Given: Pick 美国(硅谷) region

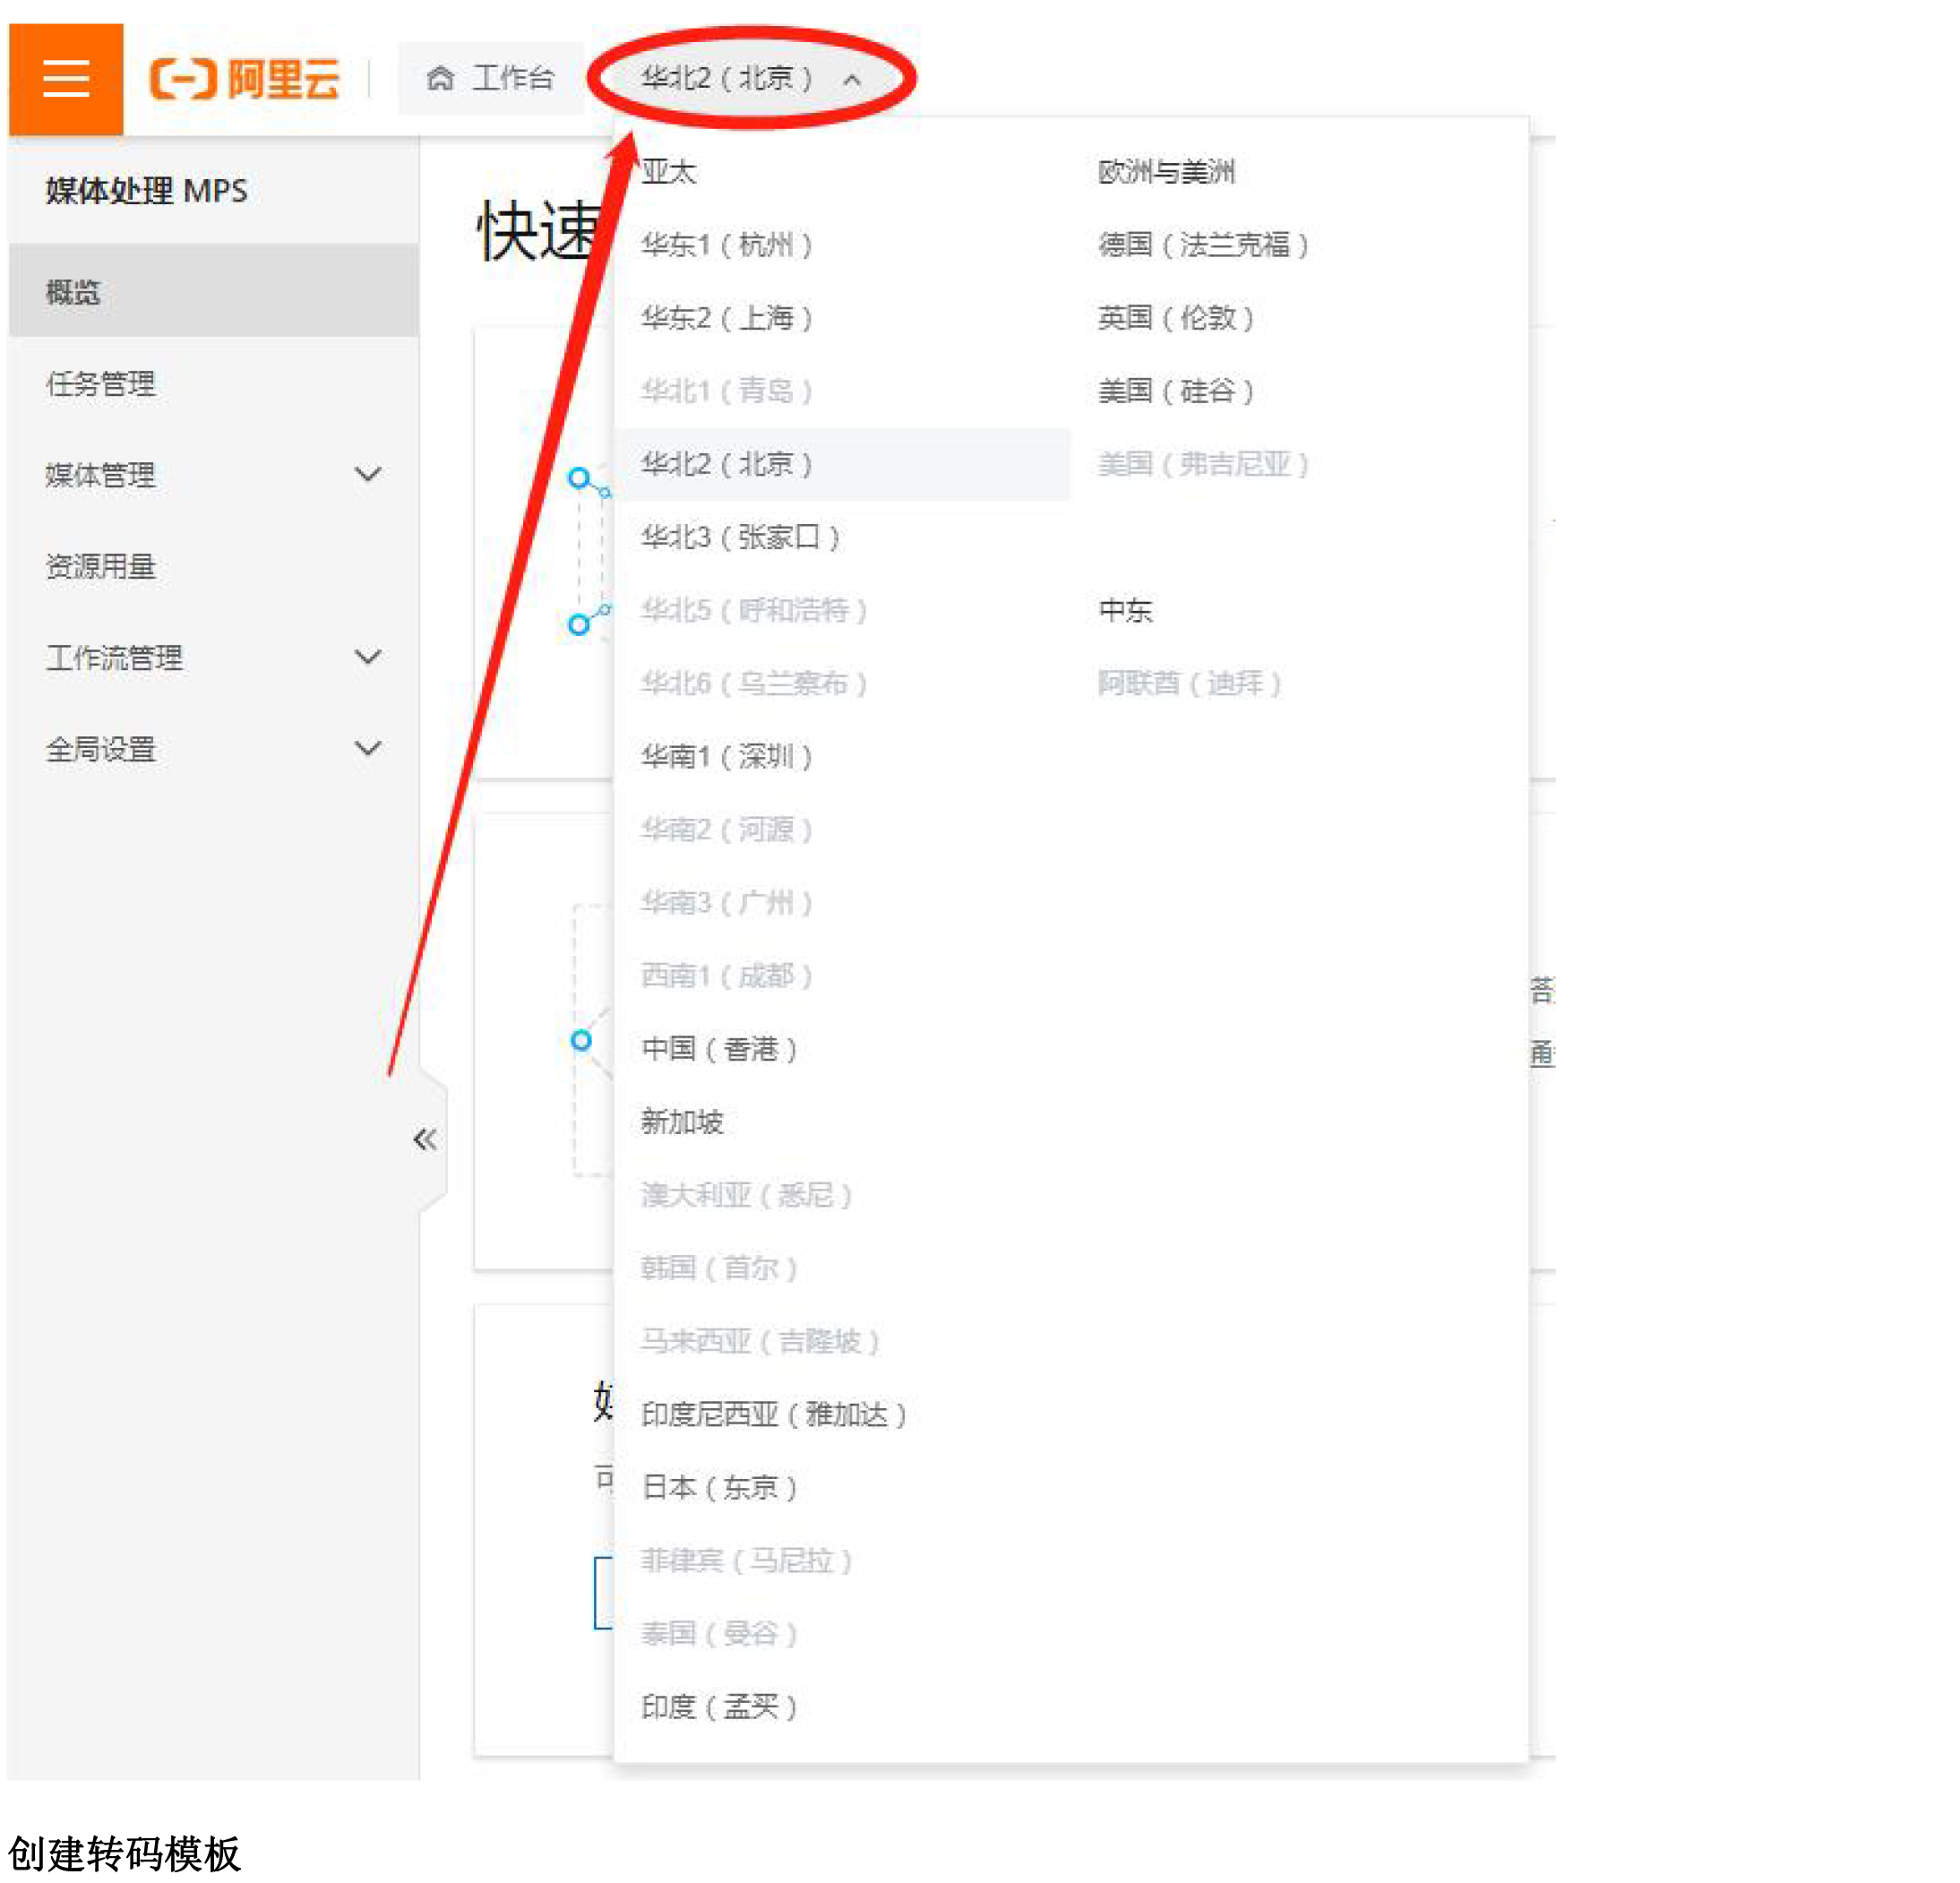Looking at the screenshot, I should tap(1175, 391).
